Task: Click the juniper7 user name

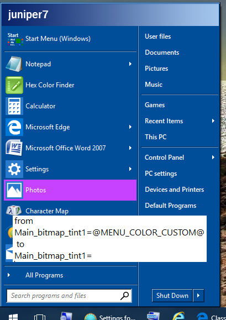Action: [28, 14]
